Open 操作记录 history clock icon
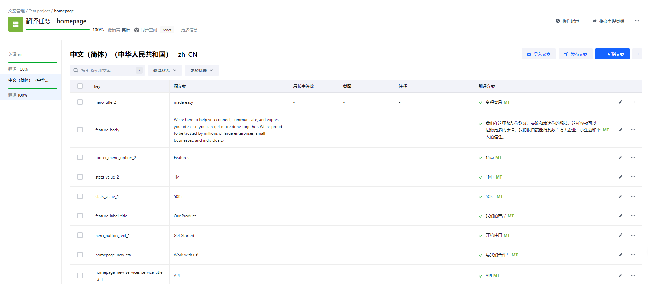The image size is (648, 284). point(558,21)
